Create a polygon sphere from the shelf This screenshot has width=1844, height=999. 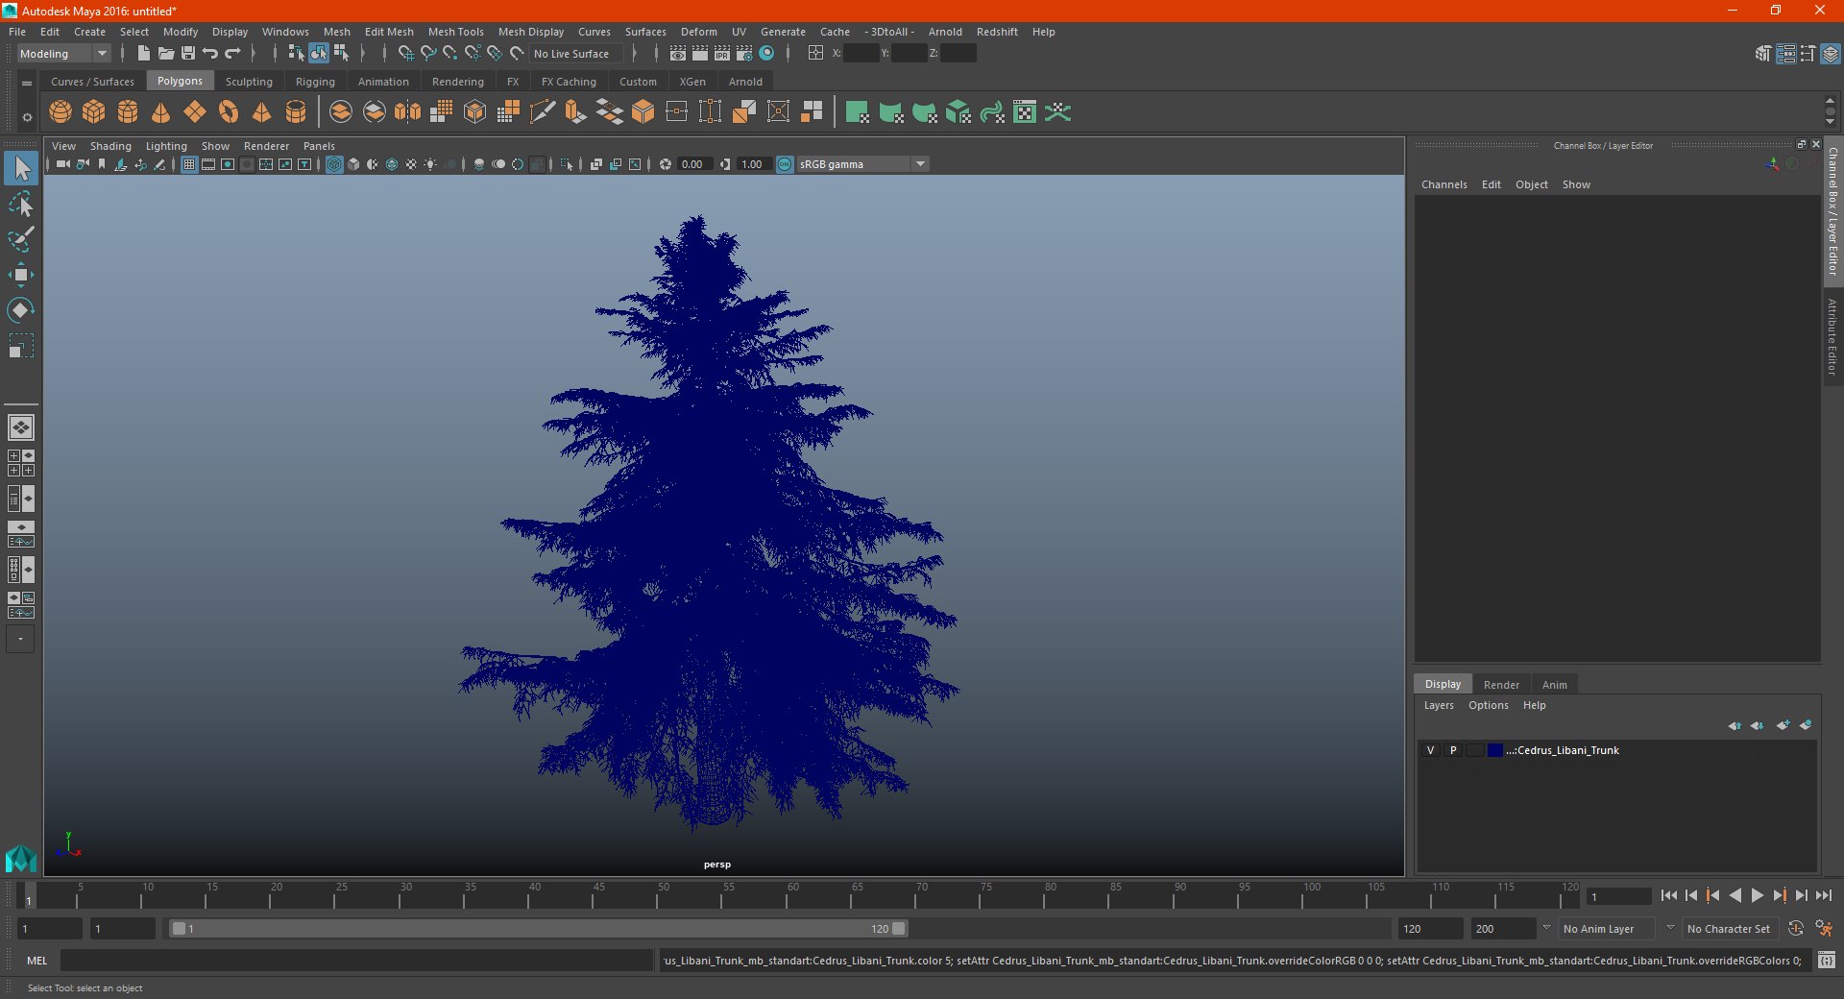[61, 112]
